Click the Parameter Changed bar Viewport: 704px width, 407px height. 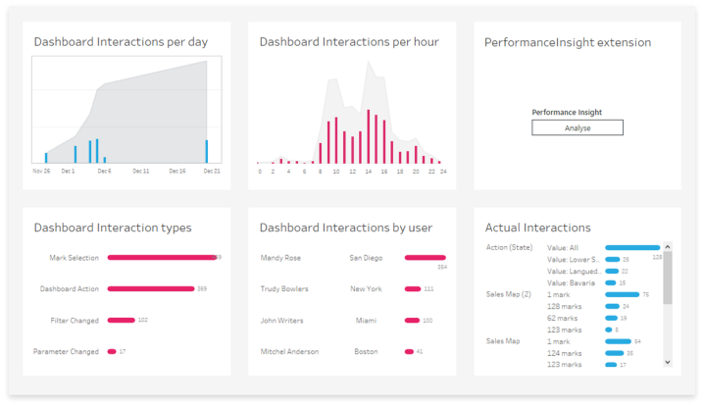coord(112,351)
